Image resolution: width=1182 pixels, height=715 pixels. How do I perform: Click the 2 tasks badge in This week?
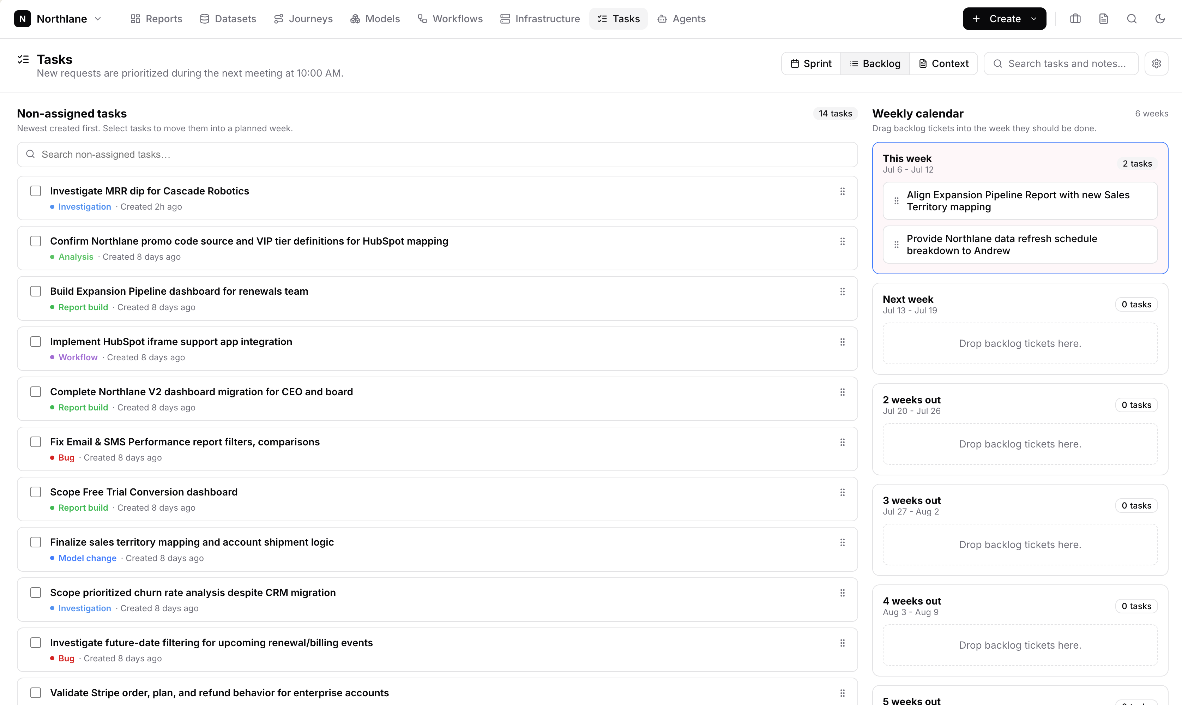pos(1137,164)
